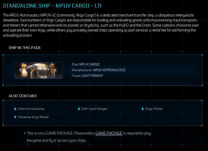Click the bullet icon beside Argo Poster
This screenshot has width=208, height=151.
pyautogui.click(x=143, y=109)
